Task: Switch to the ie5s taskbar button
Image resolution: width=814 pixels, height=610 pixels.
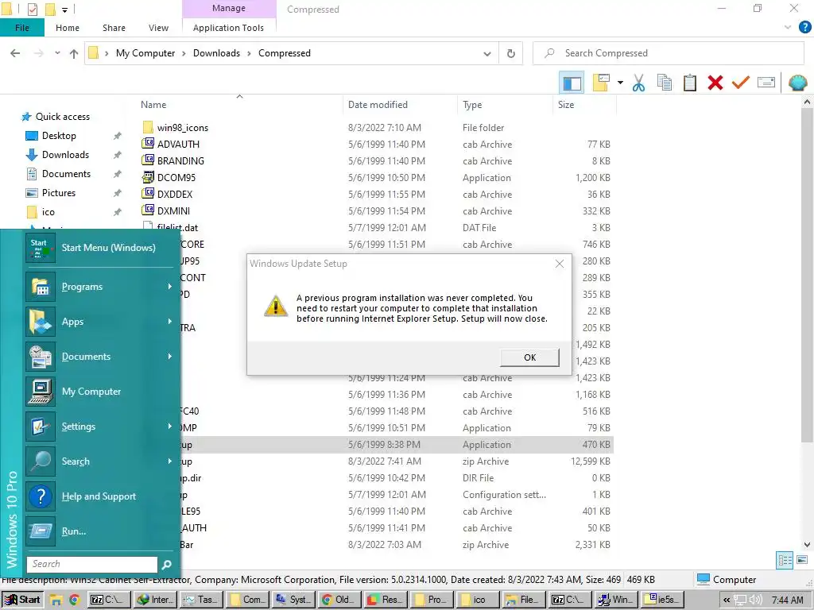Action: pyautogui.click(x=662, y=600)
